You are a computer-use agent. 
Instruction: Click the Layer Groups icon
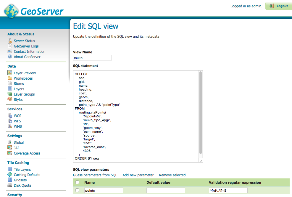(x=10, y=94)
